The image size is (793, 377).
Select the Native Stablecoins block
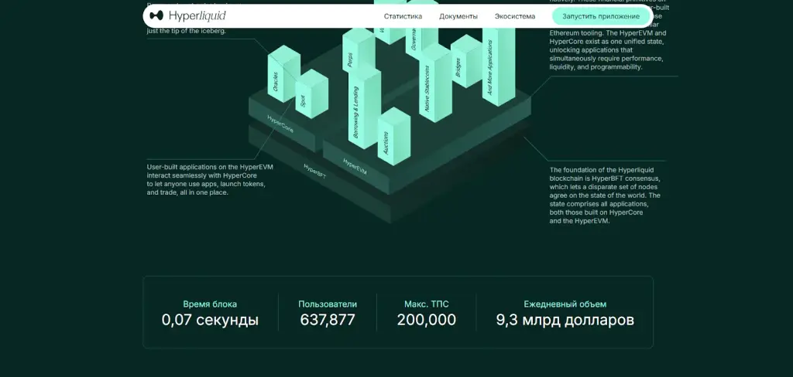(x=434, y=83)
